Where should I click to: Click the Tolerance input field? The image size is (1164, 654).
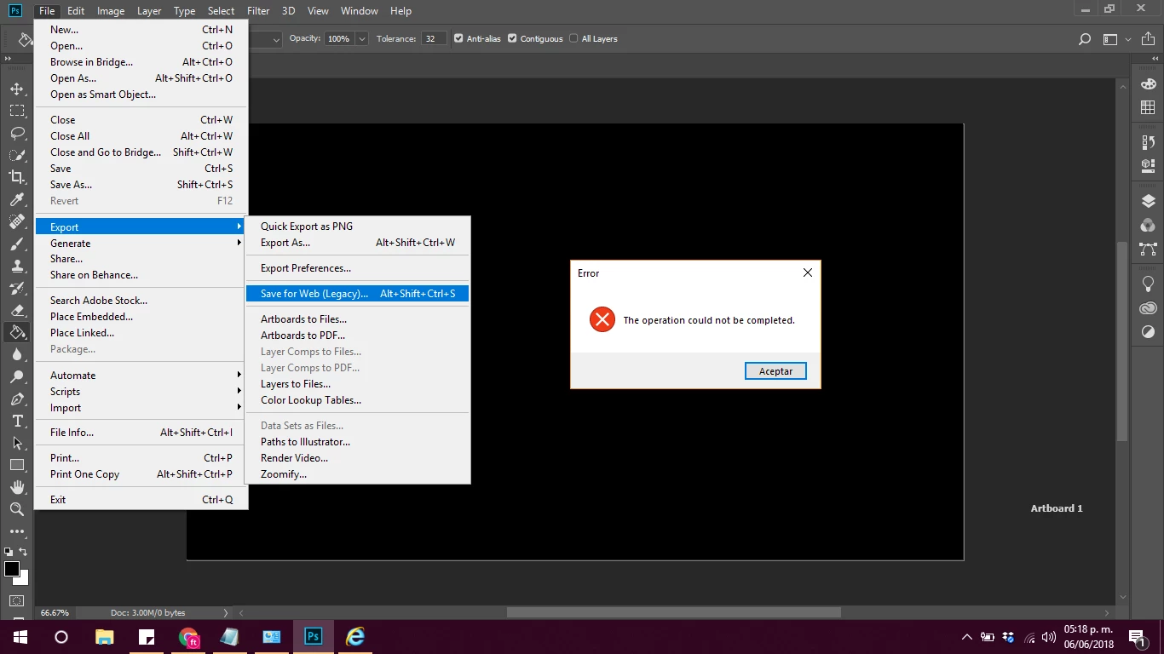coord(434,39)
